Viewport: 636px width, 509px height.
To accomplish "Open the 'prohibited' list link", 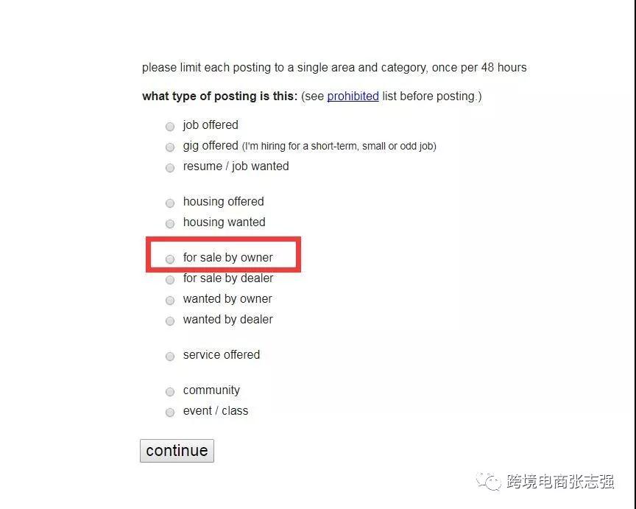I will coord(353,96).
